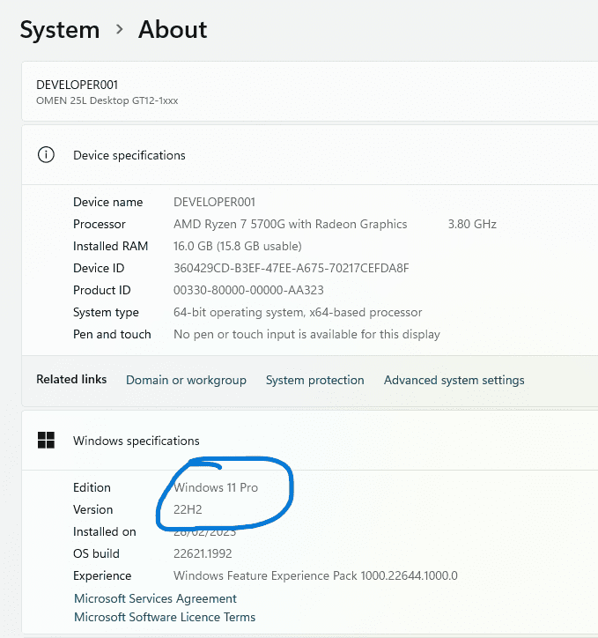Go back to System in breadcrumb
The image size is (598, 638).
pos(60,30)
